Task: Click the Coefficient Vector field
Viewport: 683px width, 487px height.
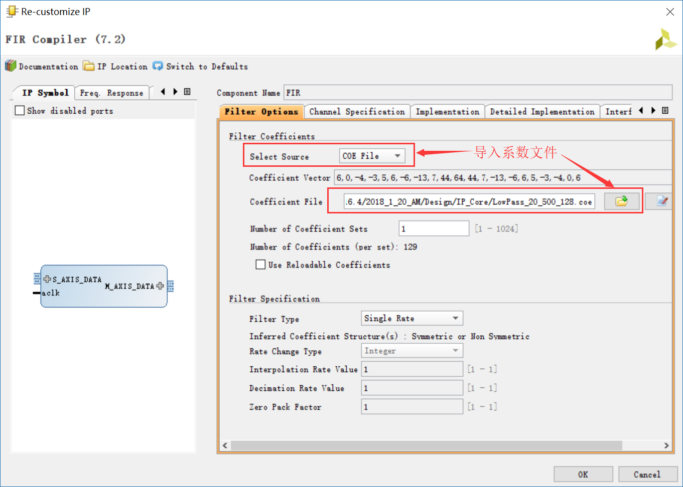Action: tap(503, 177)
